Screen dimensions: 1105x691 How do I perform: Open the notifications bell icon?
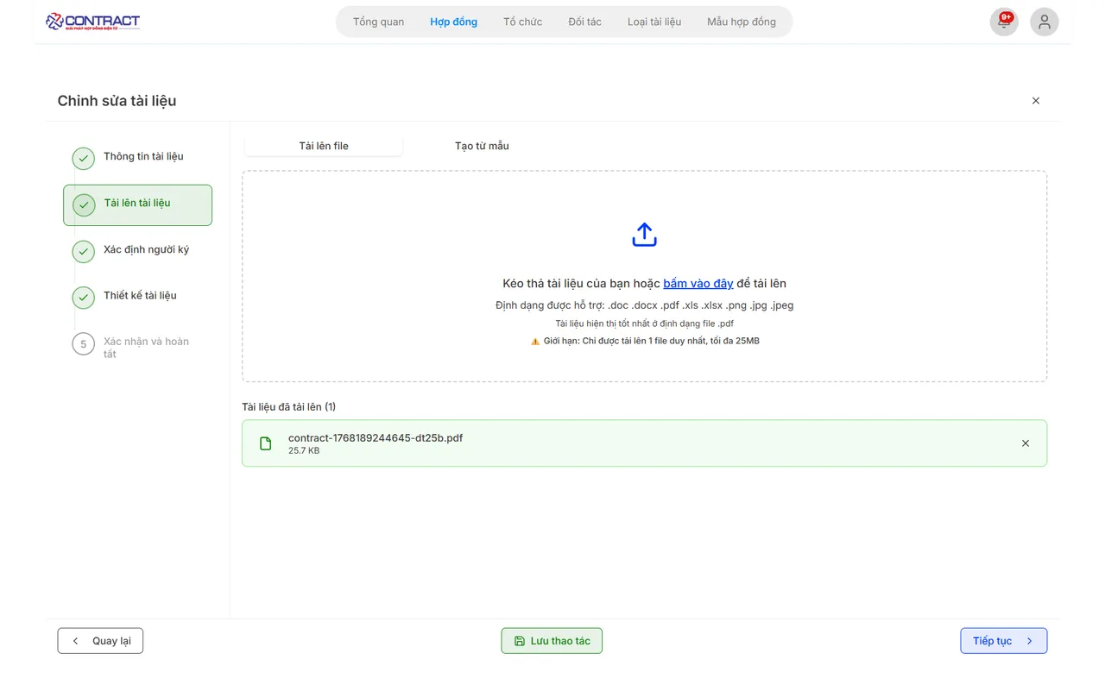pyautogui.click(x=1003, y=22)
